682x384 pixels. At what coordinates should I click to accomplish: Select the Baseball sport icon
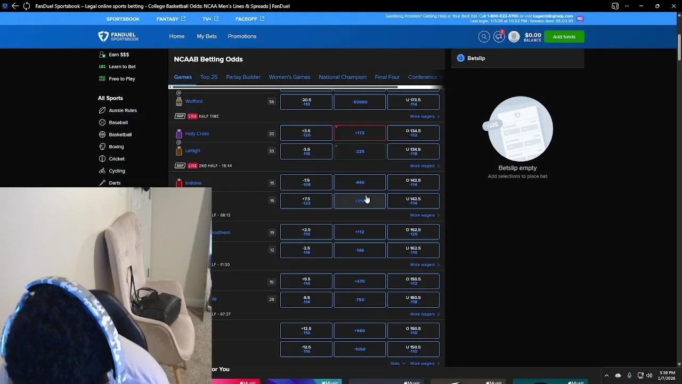(x=102, y=123)
